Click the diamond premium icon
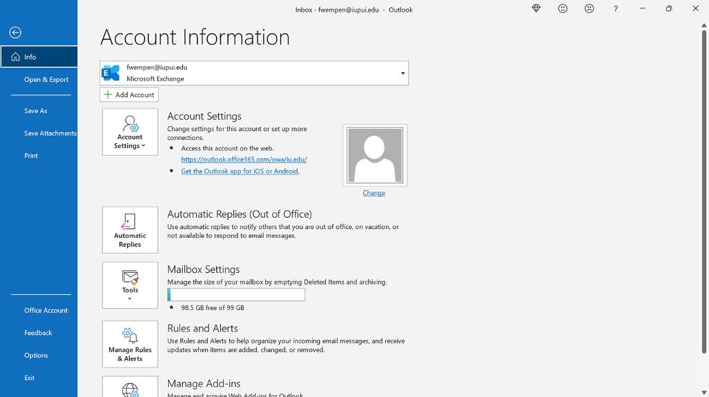The width and height of the screenshot is (709, 397). coord(536,8)
